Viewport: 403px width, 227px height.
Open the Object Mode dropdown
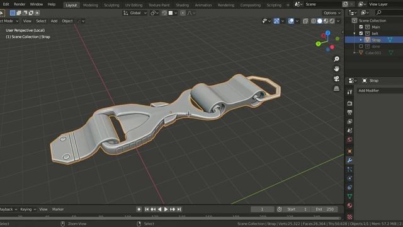coord(9,21)
